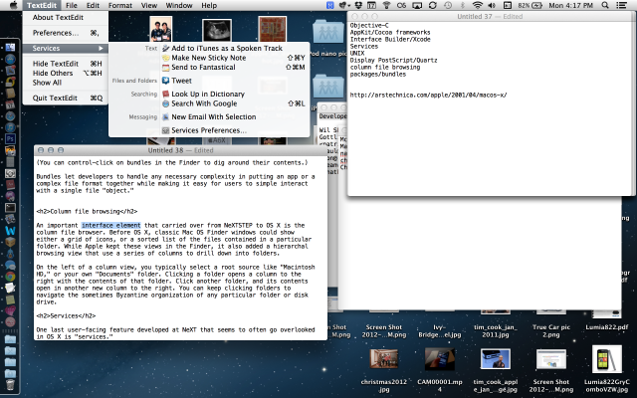This screenshot has width=637, height=398.
Task: Click 'Objective-C' line in Untitled 37
Action: click(x=369, y=25)
